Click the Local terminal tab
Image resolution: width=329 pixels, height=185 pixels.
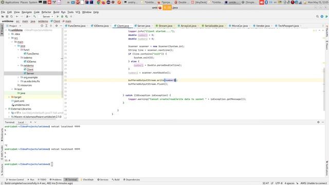[21, 122]
